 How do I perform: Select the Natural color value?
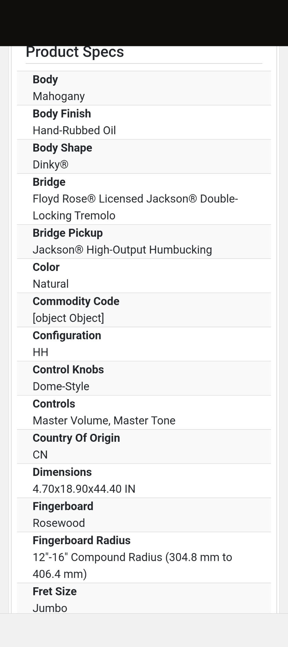coord(51,284)
